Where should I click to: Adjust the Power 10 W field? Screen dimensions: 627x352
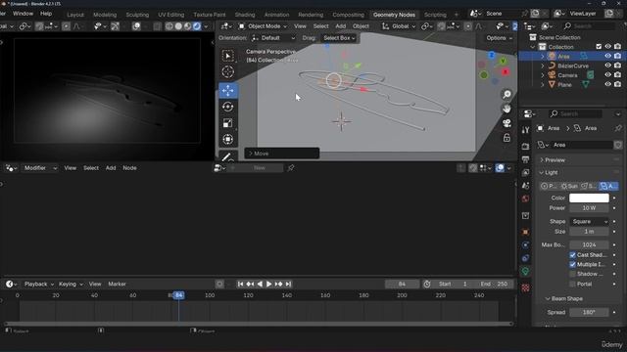tap(589, 208)
